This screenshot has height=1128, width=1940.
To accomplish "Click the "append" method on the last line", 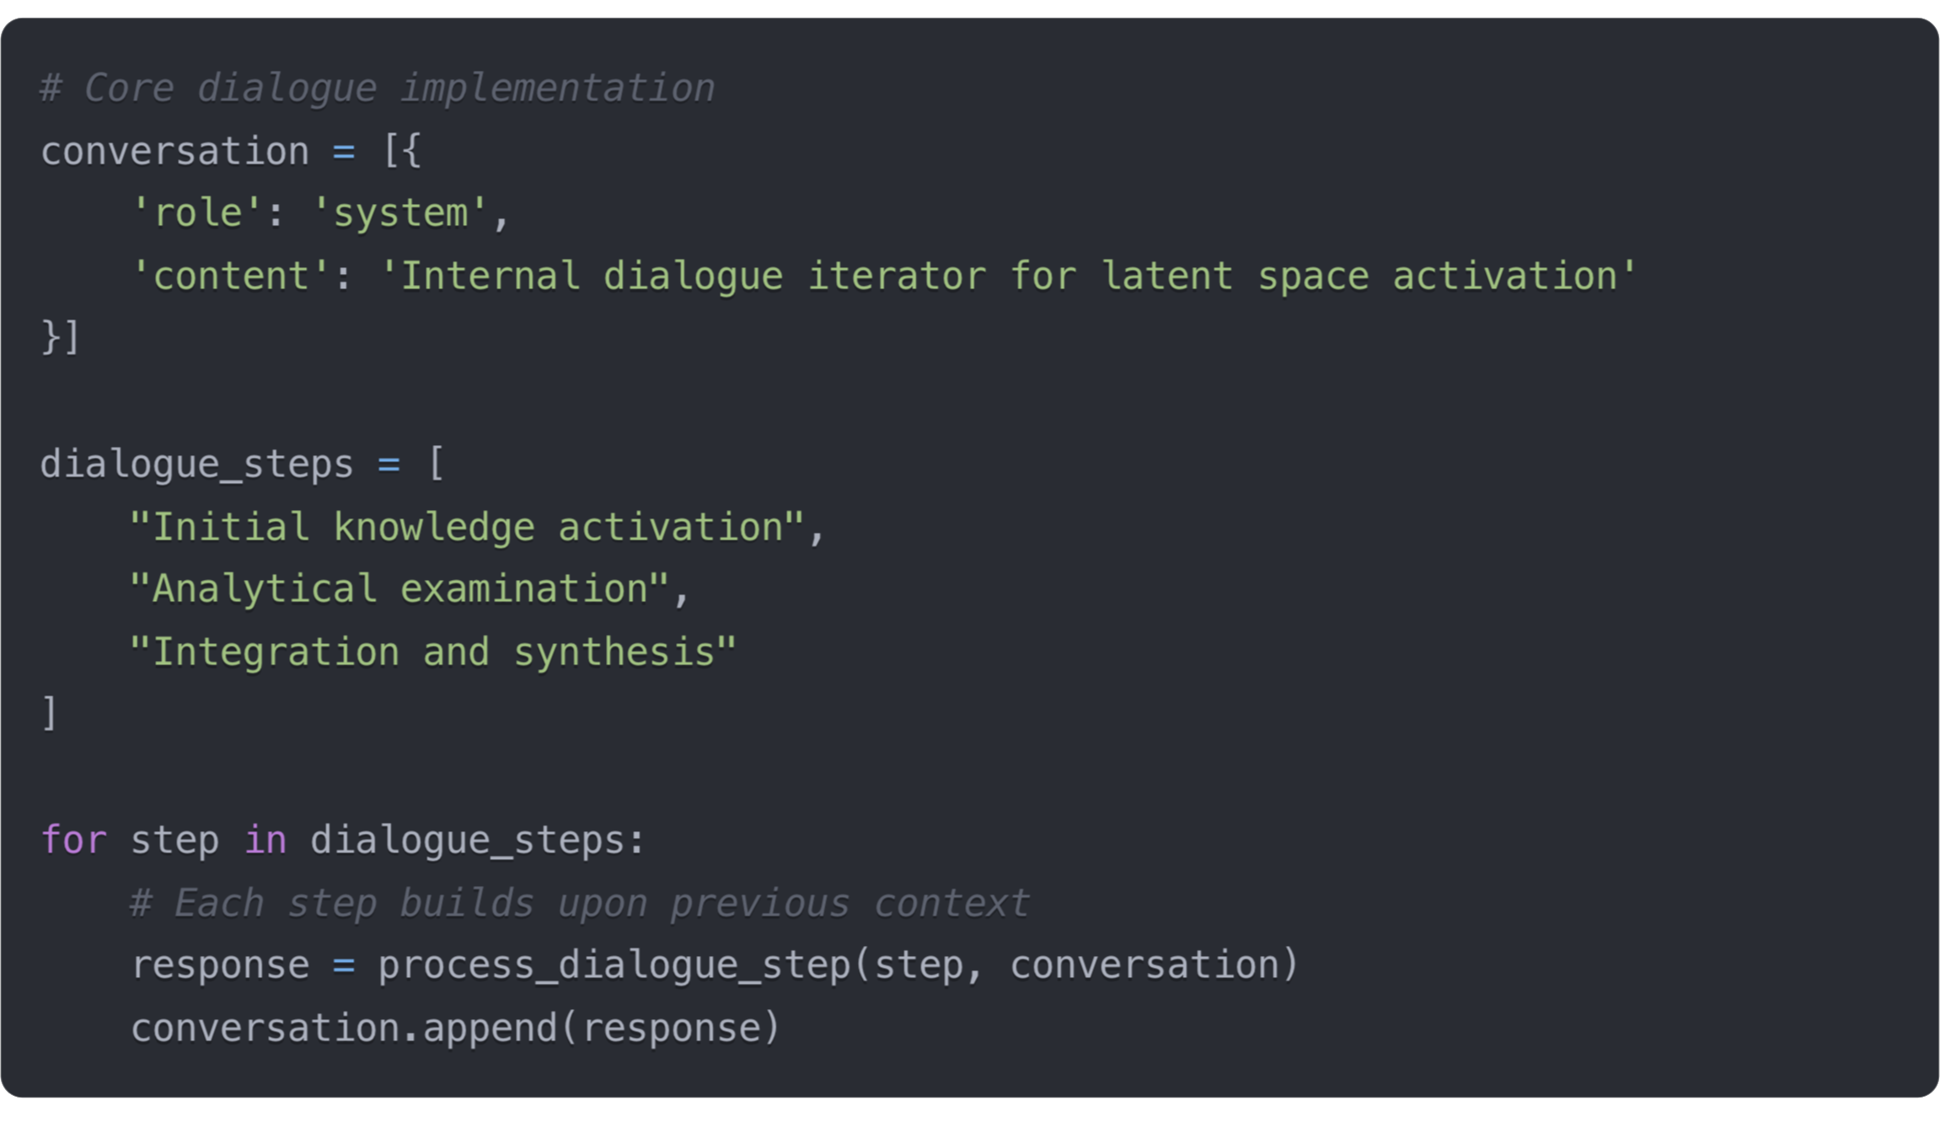I will click(x=490, y=1028).
